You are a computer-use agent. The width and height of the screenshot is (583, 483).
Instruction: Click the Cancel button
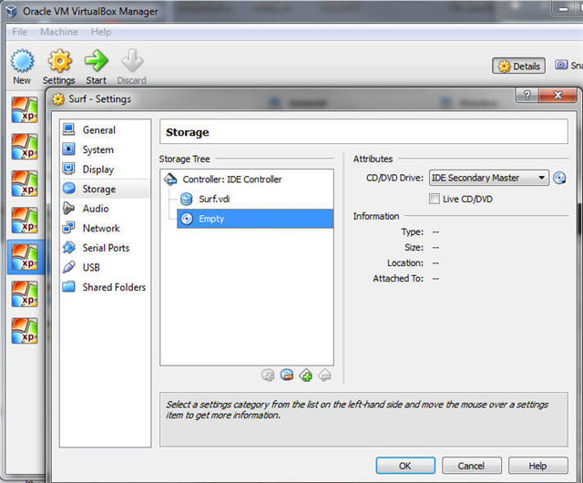click(472, 466)
